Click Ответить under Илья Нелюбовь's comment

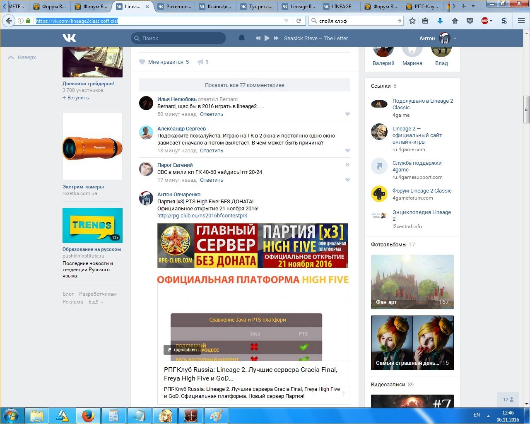[212, 114]
